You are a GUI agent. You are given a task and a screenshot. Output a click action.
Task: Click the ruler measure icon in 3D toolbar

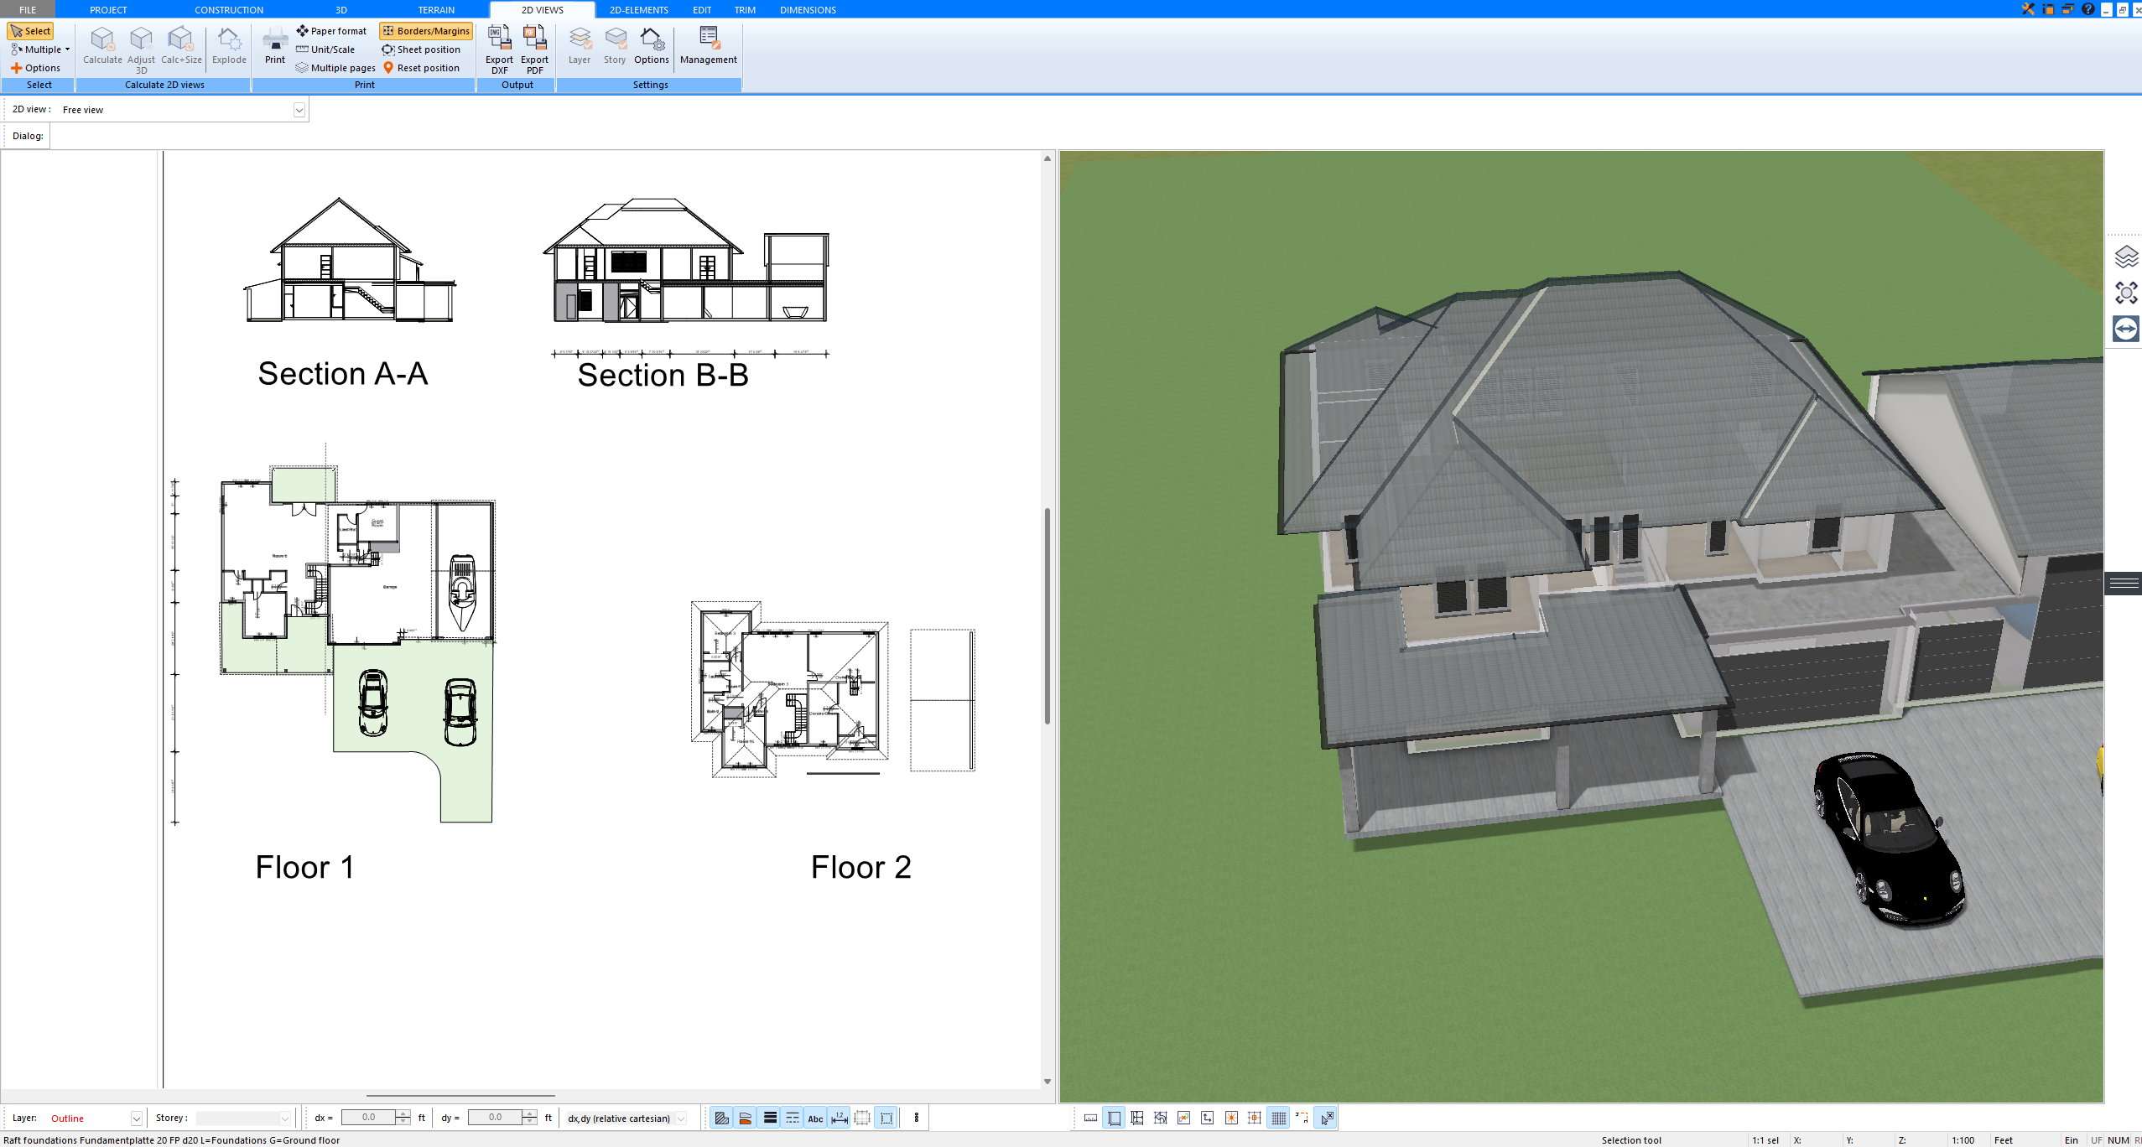pos(1090,1118)
